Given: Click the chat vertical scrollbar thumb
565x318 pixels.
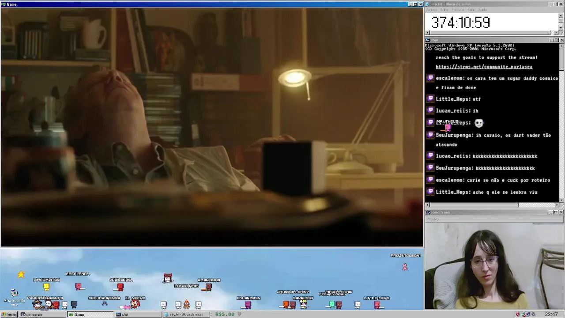Looking at the screenshot, I should [561, 58].
